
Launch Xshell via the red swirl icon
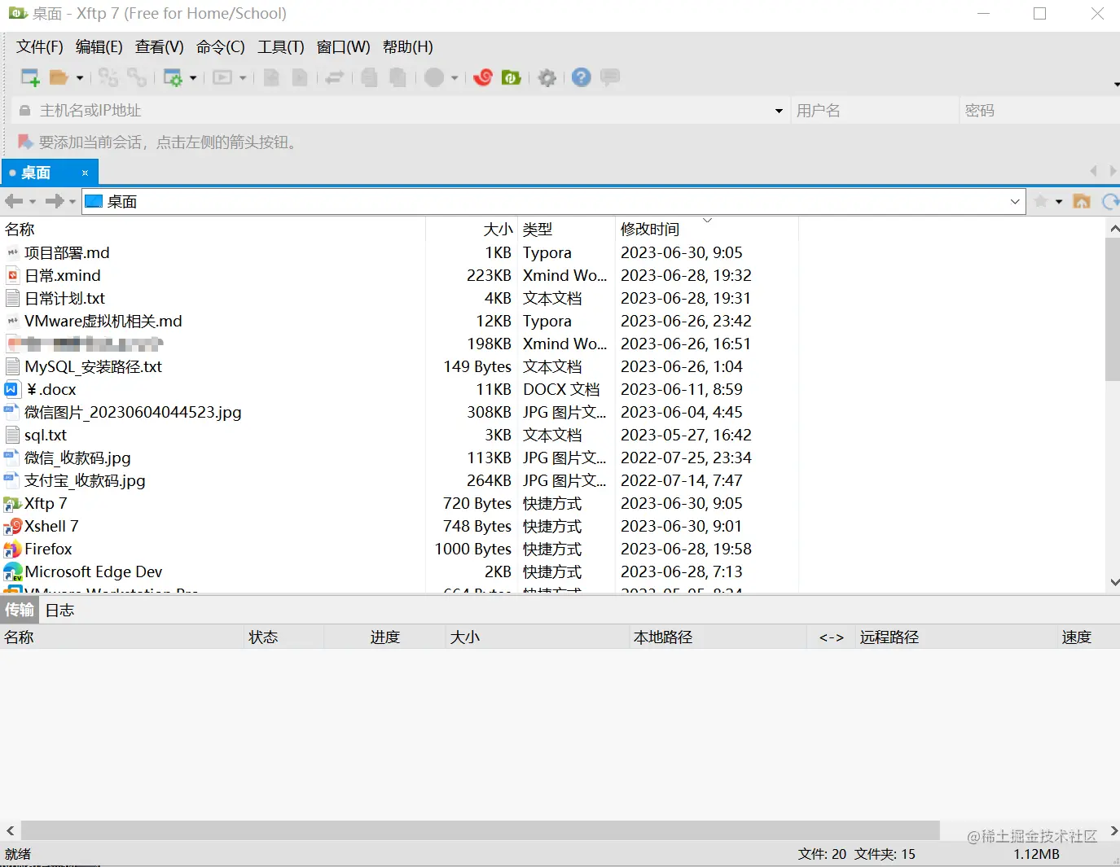[483, 77]
